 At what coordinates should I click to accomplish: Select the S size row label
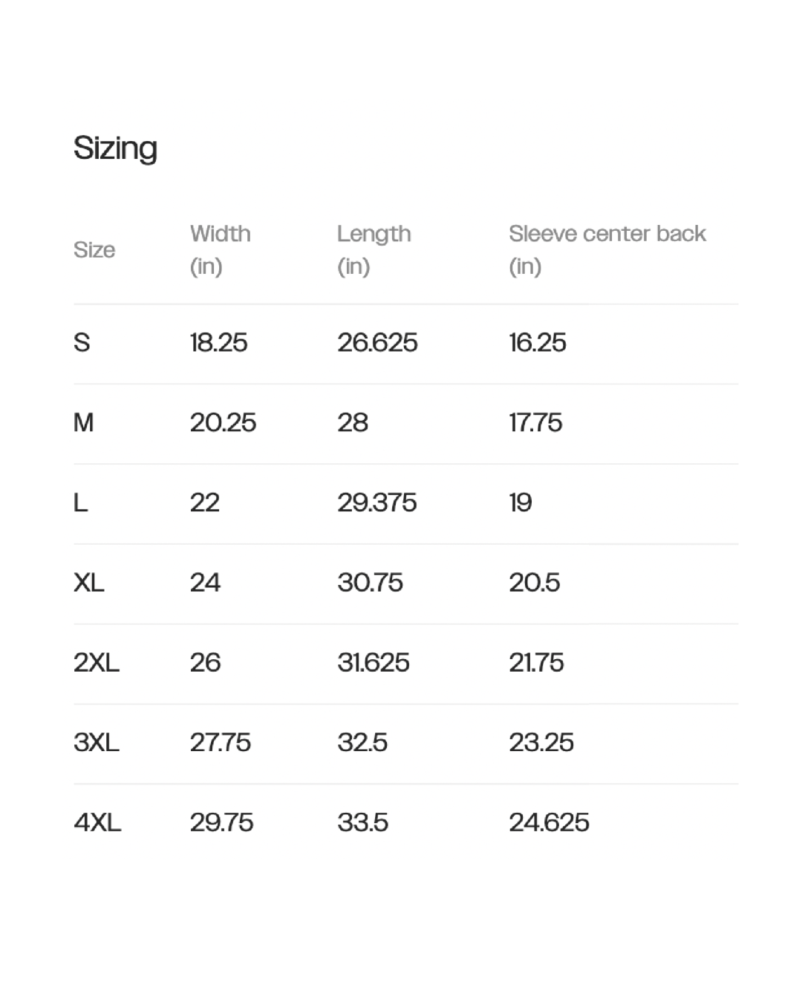[x=82, y=343]
